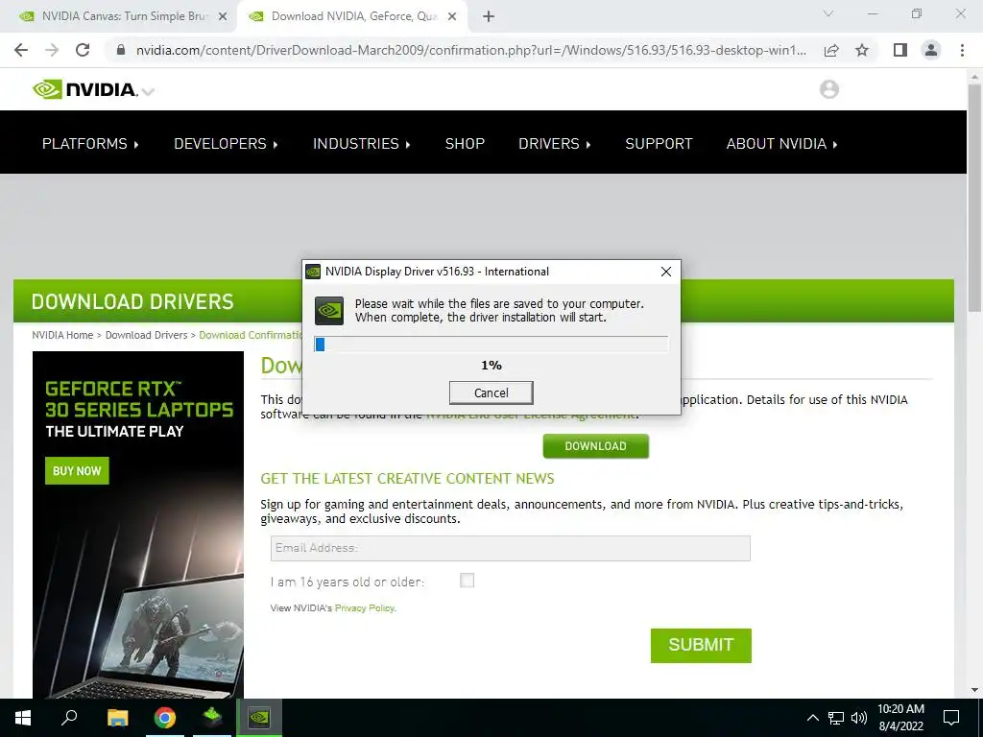This screenshot has width=983, height=737.
Task: Open the Windows Start menu
Action: (x=23, y=718)
